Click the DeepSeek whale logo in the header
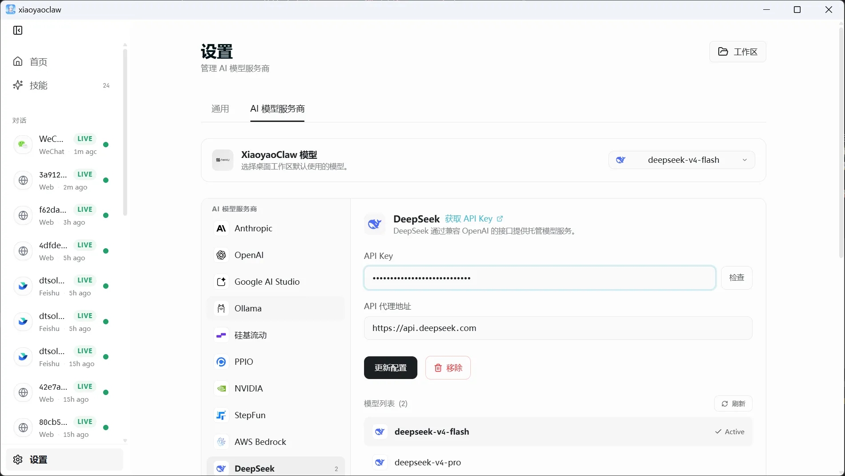 [375, 224]
